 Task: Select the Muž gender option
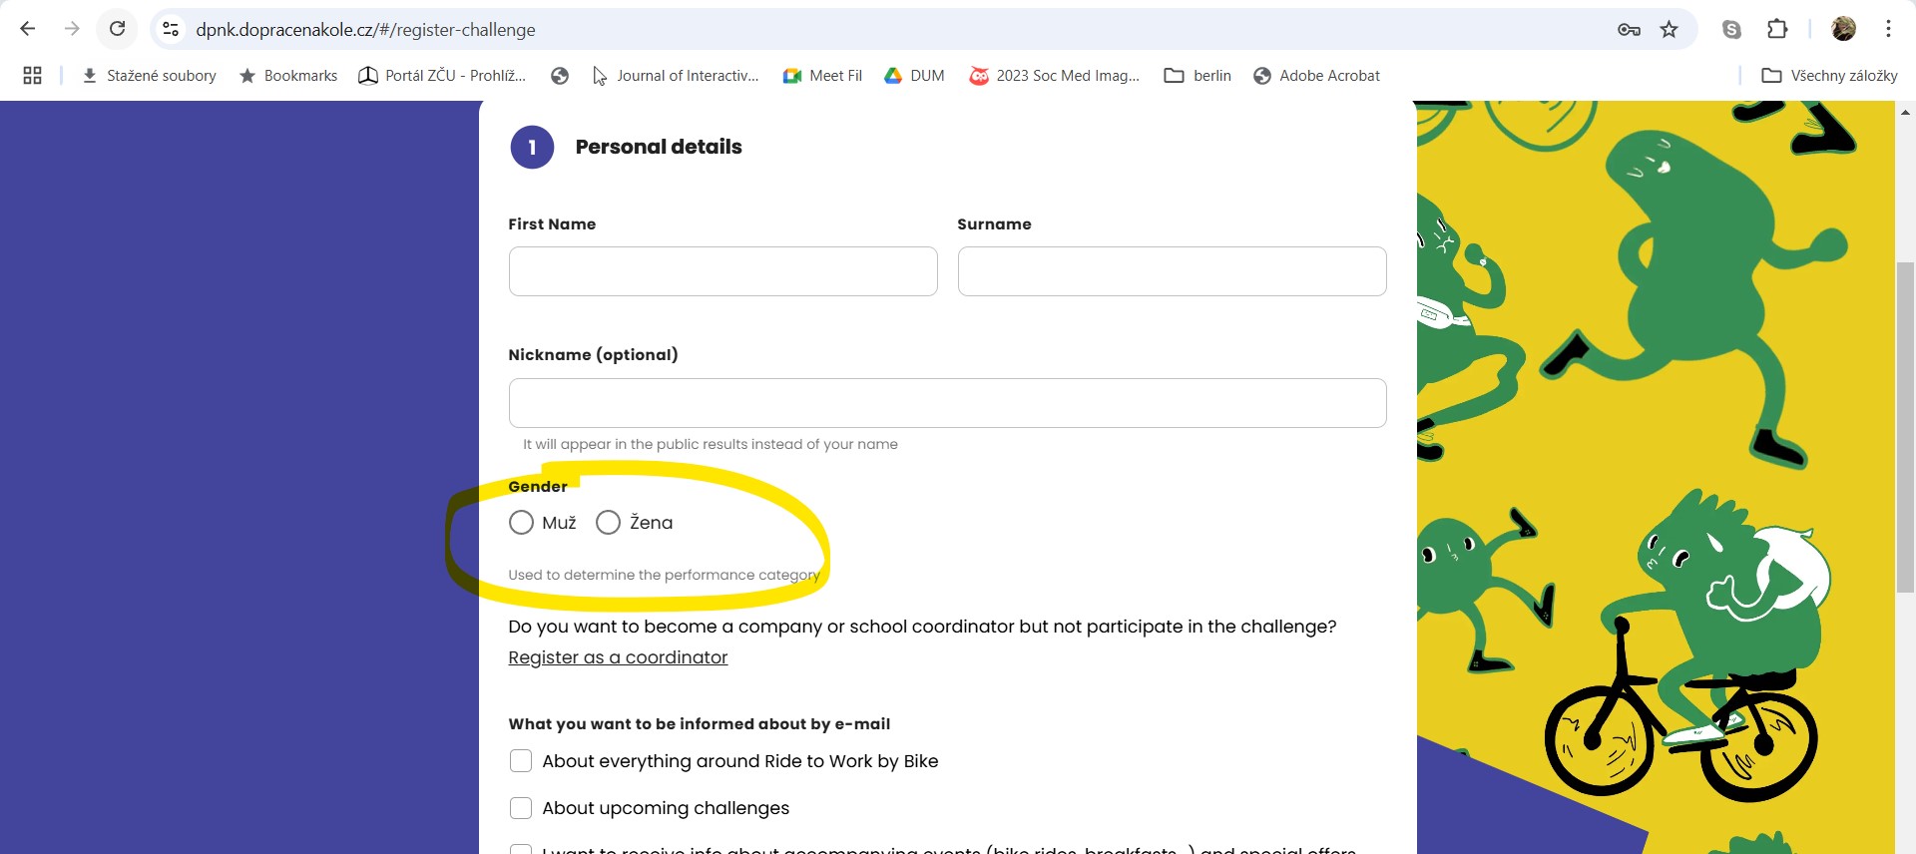click(x=521, y=523)
